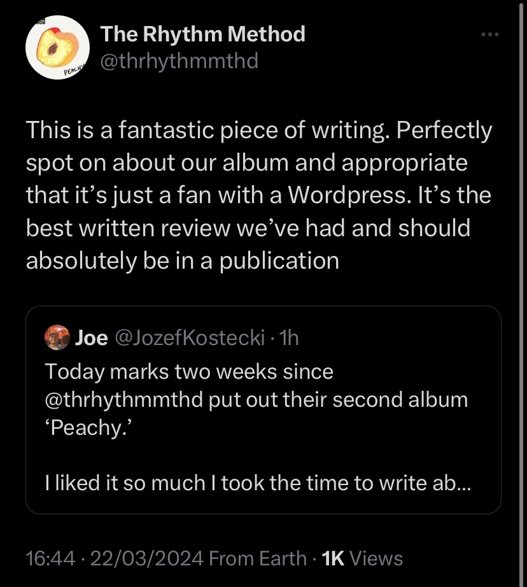Click the 22/03/2024 post date

click(x=149, y=559)
